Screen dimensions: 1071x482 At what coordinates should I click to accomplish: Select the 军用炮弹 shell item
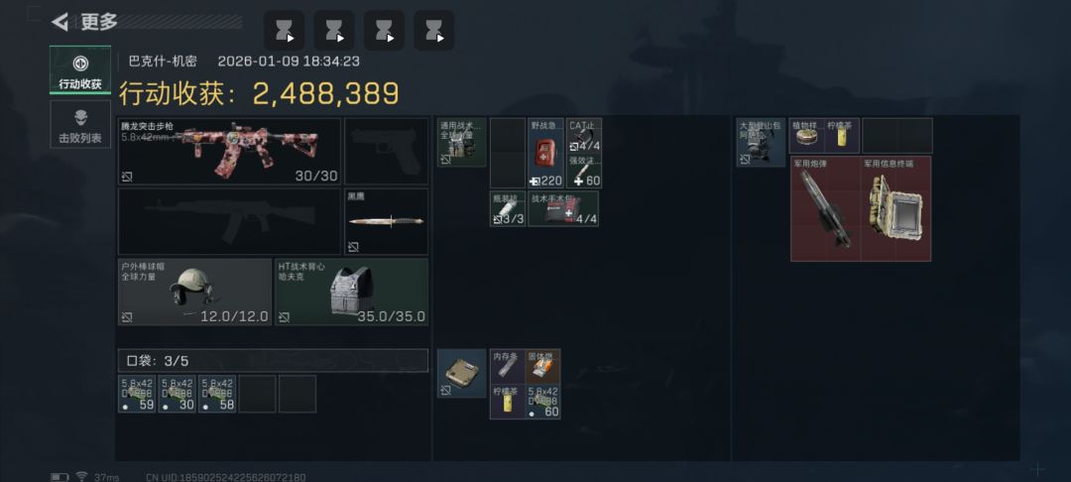pos(826,209)
